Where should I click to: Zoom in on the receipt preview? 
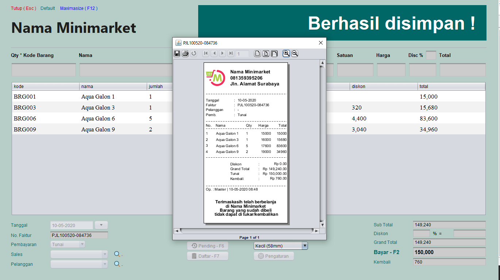(286, 53)
